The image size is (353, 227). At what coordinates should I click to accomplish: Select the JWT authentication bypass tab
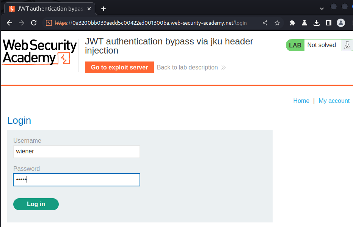(x=50, y=9)
